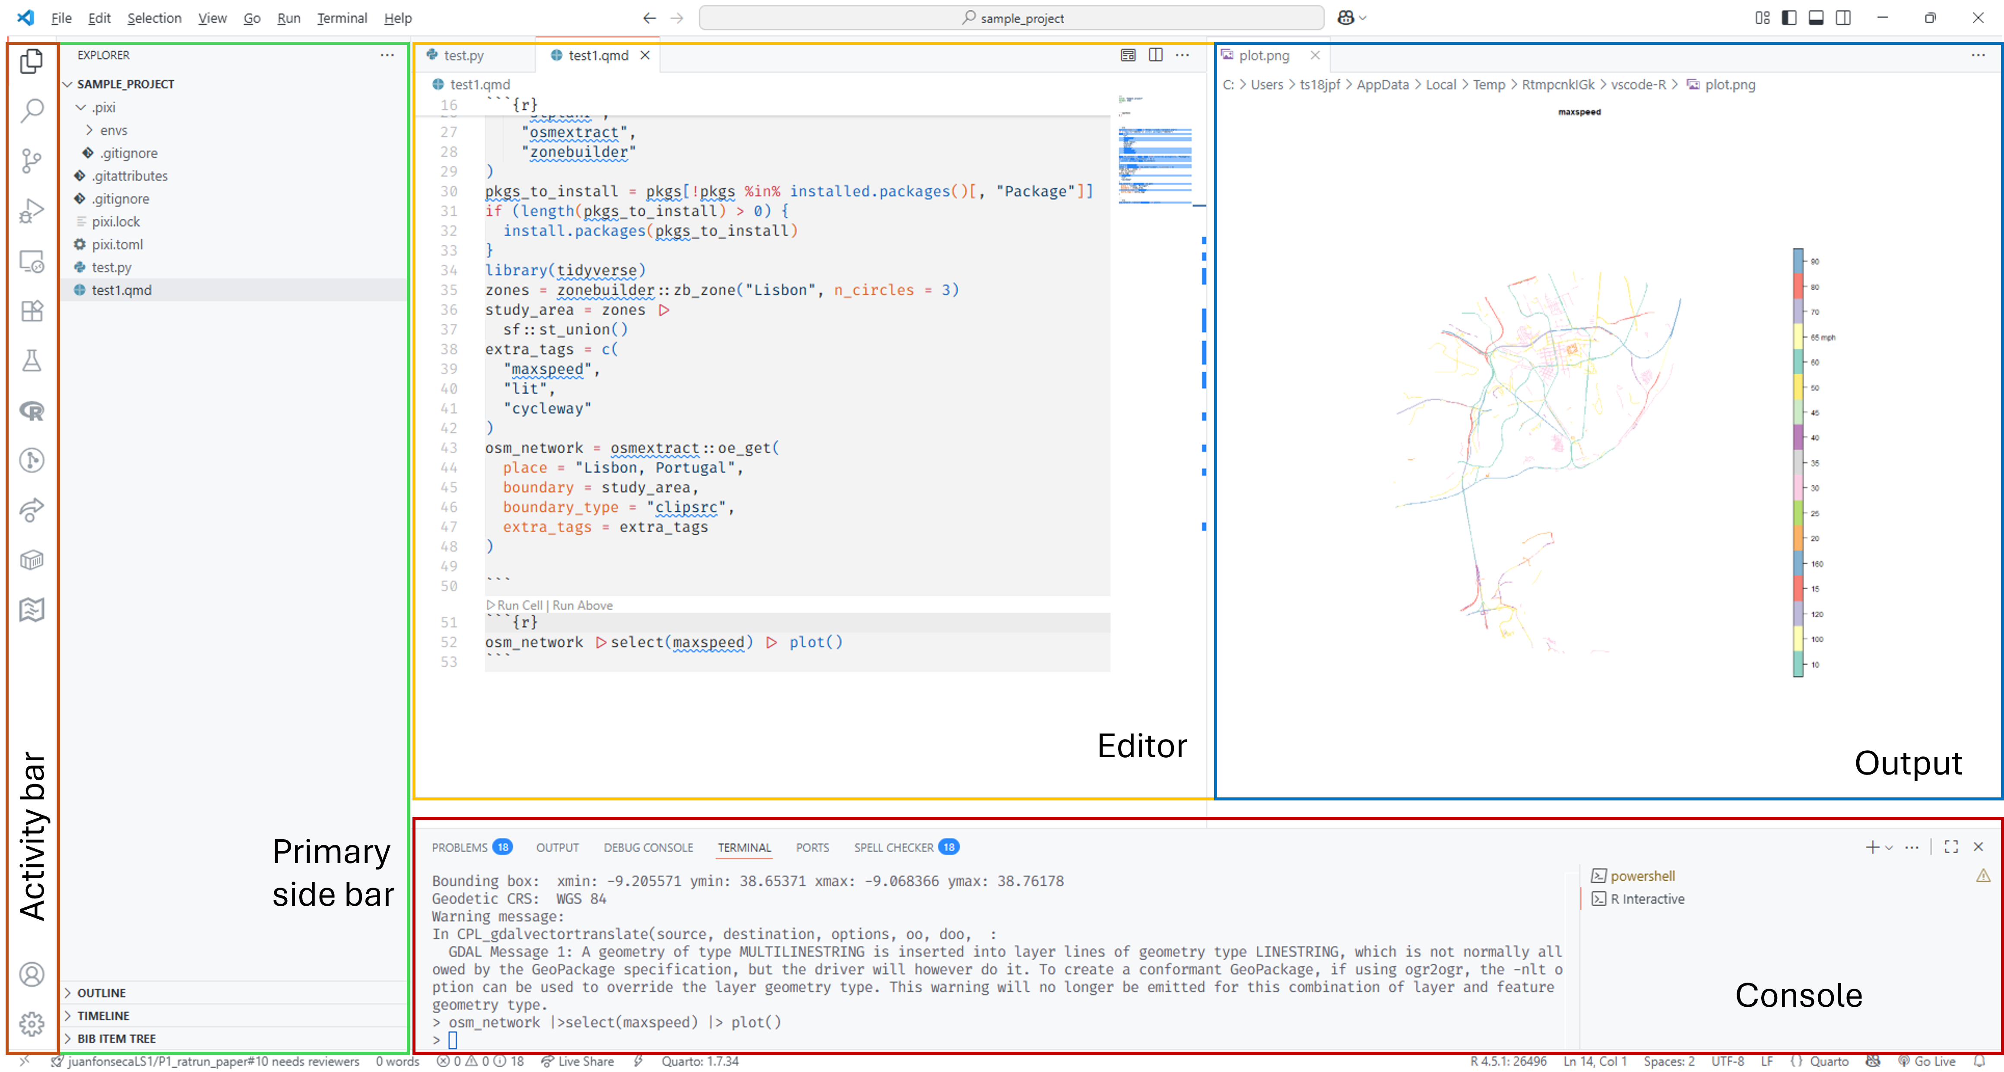Click the split editor right icon
The width and height of the screenshot is (2004, 1072).
1155,55
